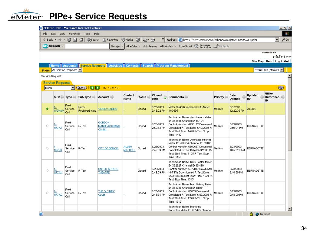
Task: Click the Google search button
Action: click(x=115, y=46)
